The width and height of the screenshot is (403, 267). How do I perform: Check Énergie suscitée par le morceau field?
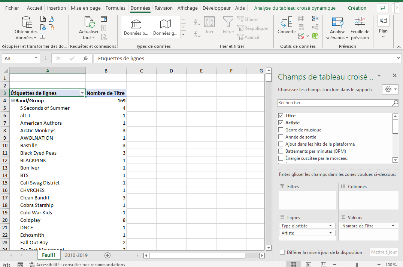point(281,158)
